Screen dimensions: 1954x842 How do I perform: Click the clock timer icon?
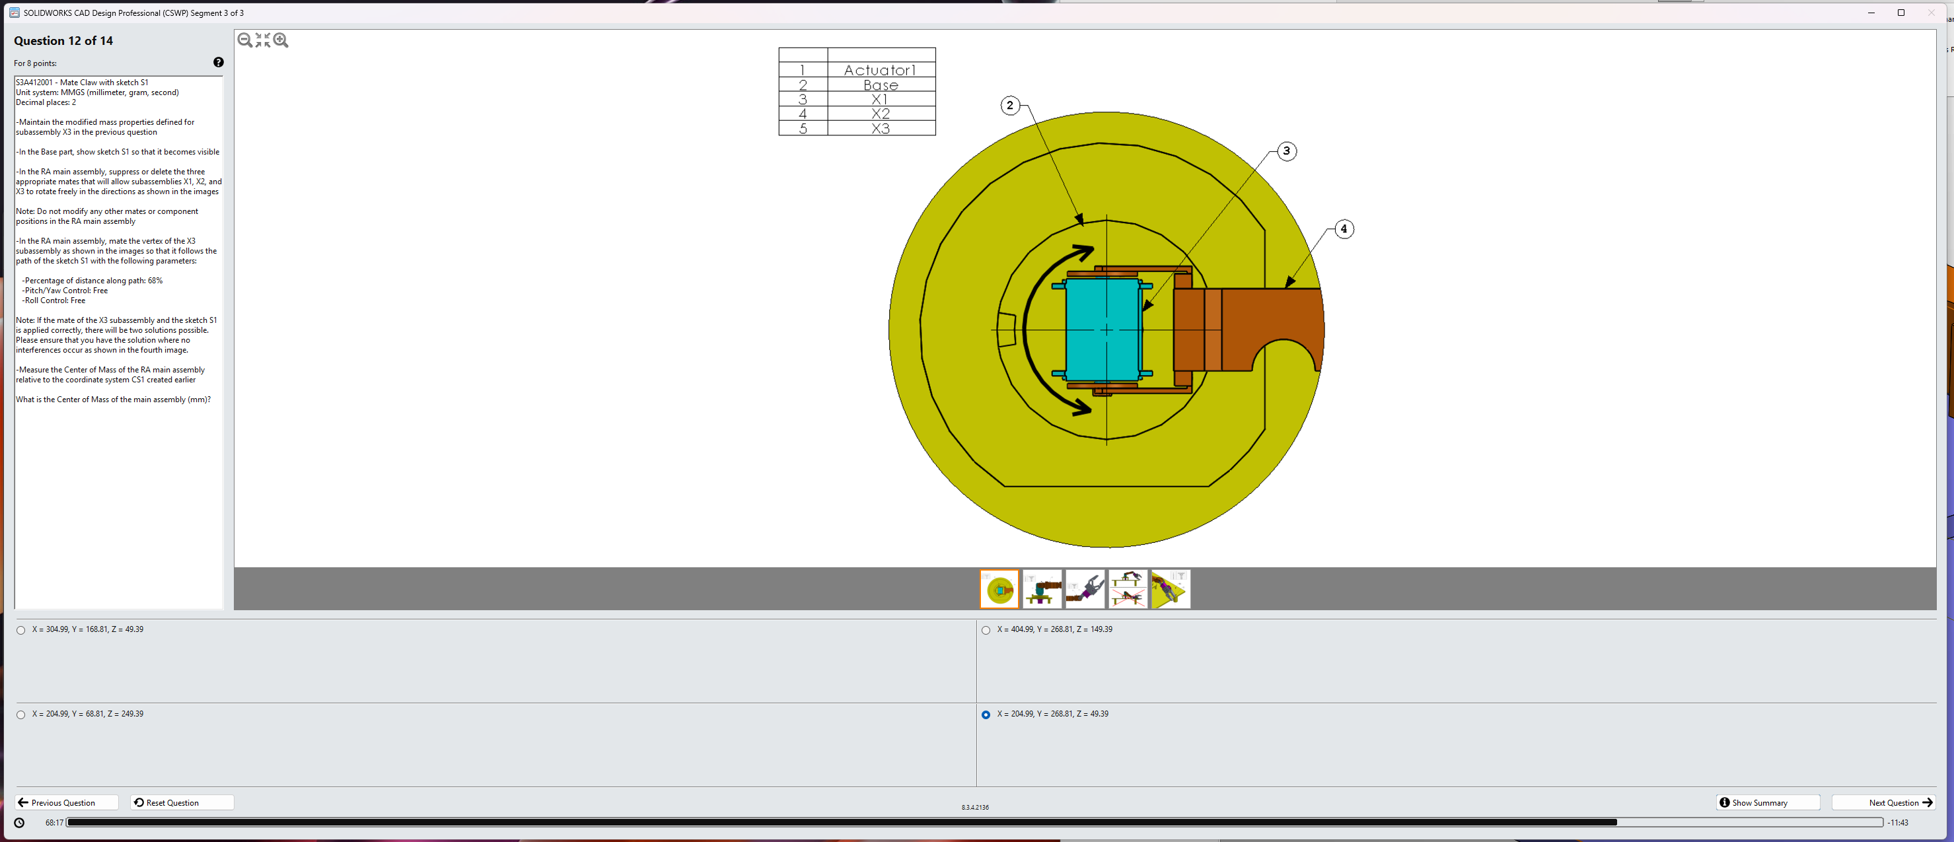20,822
